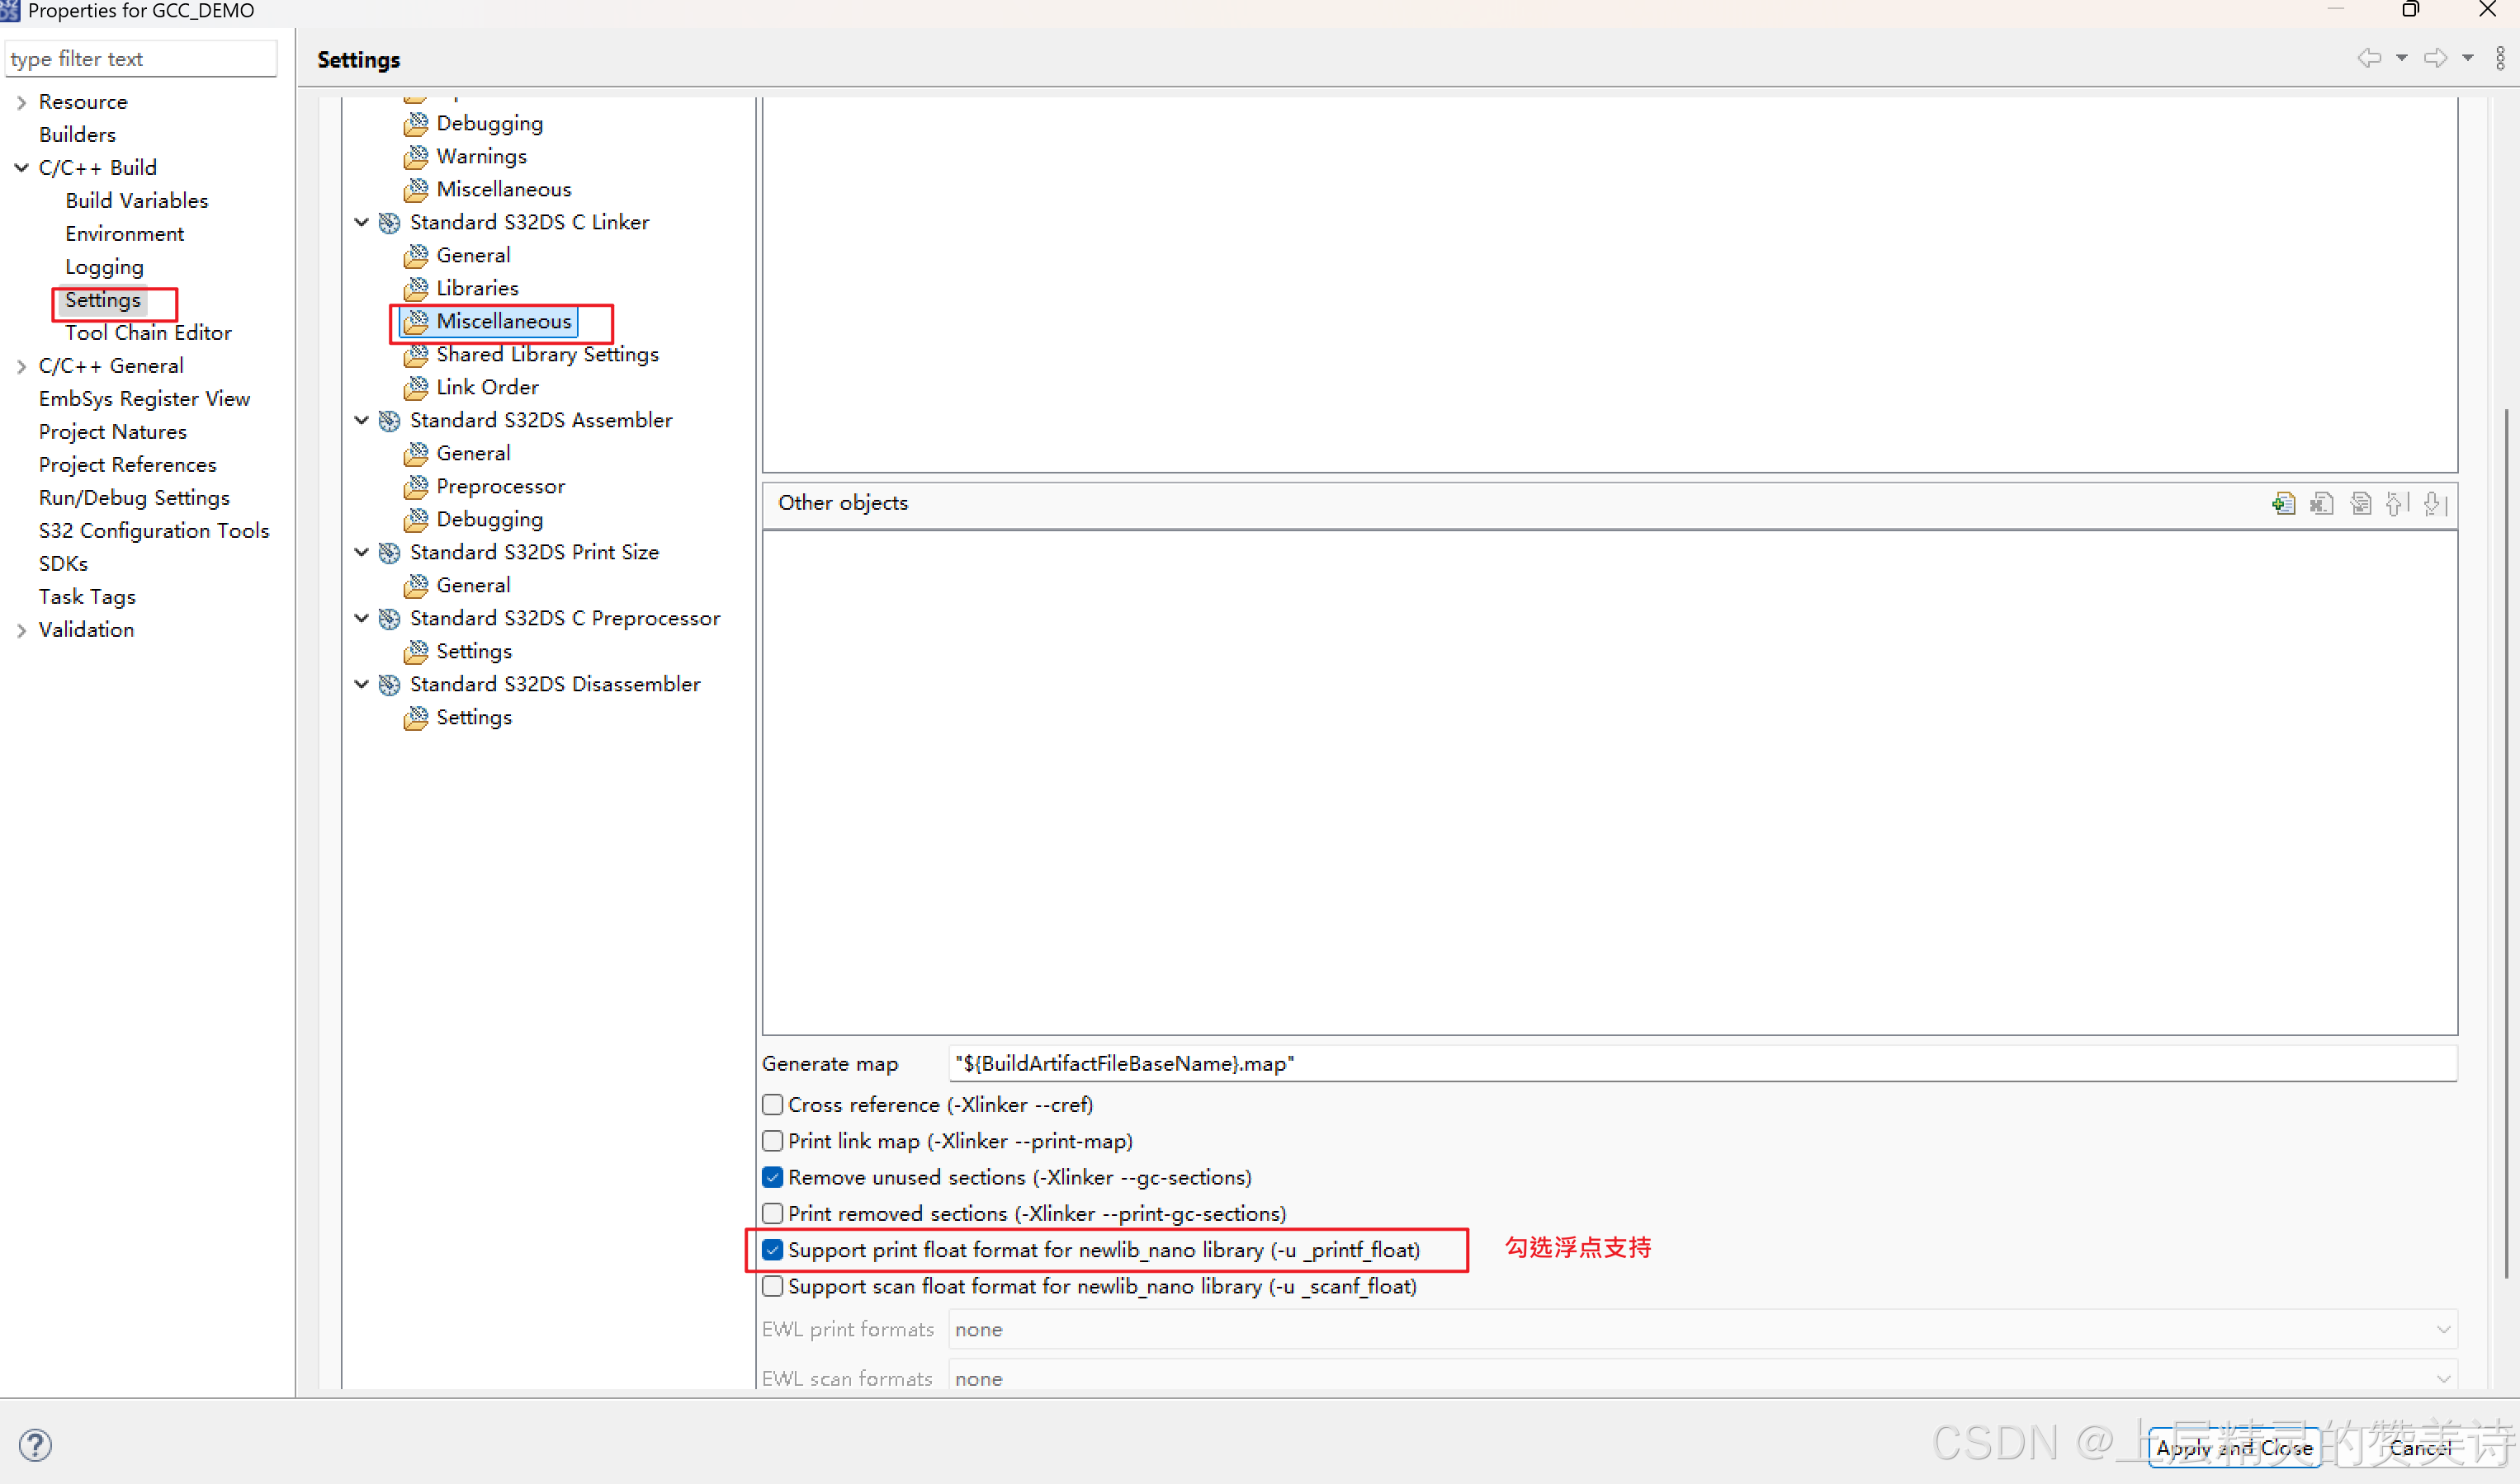The image size is (2520, 1484).
Task: Click the Delete object icon in Other objects
Action: click(2322, 504)
